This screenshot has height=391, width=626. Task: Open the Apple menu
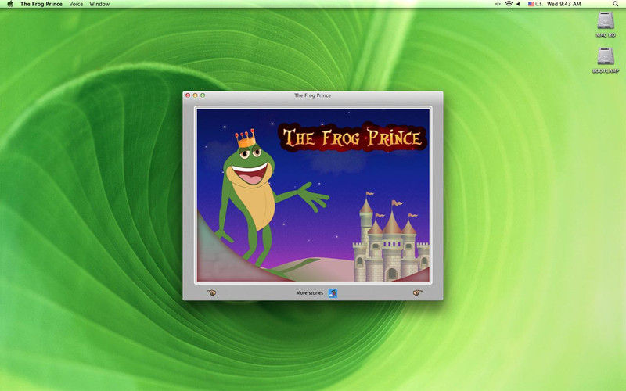[10, 4]
